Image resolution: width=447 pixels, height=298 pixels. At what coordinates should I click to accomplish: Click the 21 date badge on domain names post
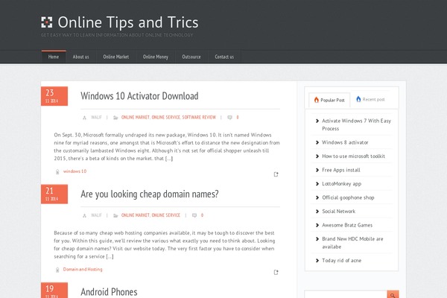pos(54,194)
